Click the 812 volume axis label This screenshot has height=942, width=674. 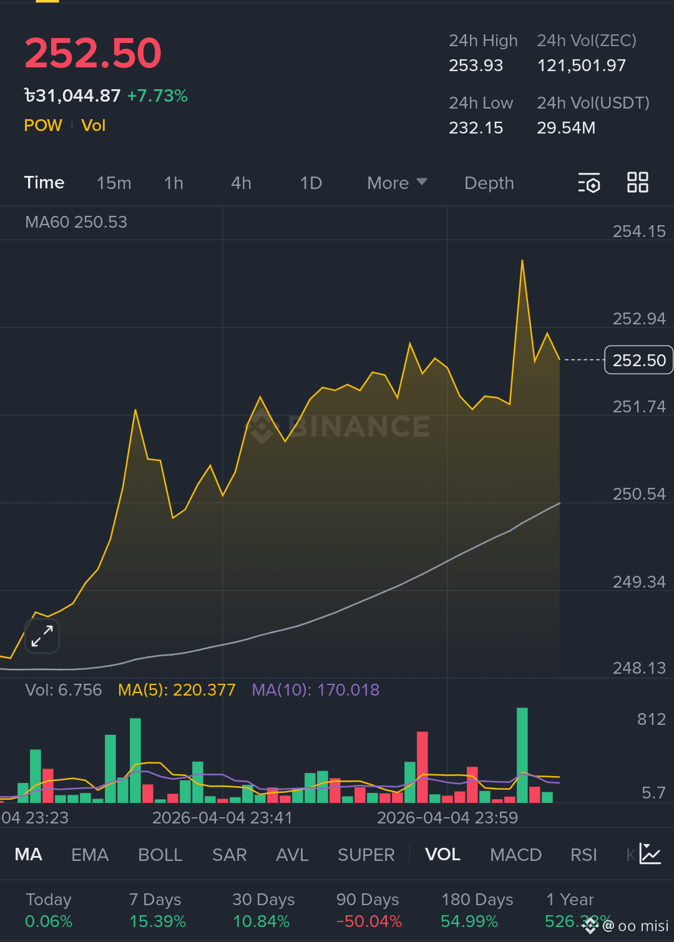pyautogui.click(x=652, y=719)
